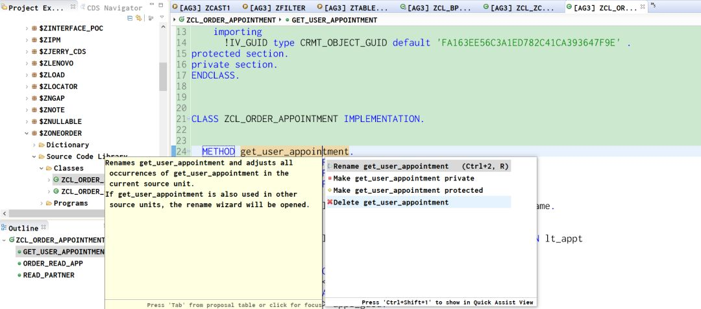Collapse the $ZONEORDER package node
This screenshot has width=701, height=309.
[x=27, y=133]
